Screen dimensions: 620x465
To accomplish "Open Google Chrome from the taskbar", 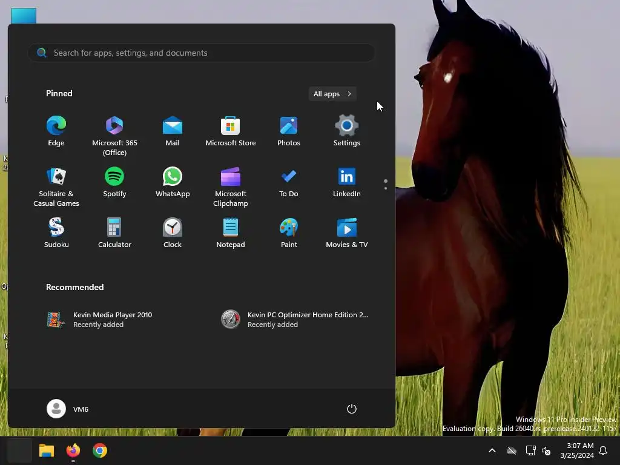I will (x=100, y=450).
